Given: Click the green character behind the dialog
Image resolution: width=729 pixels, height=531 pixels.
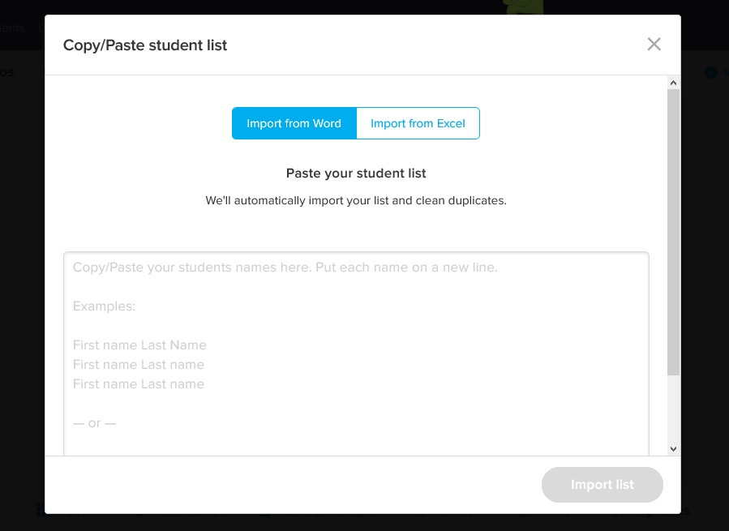Looking at the screenshot, I should 522,7.
